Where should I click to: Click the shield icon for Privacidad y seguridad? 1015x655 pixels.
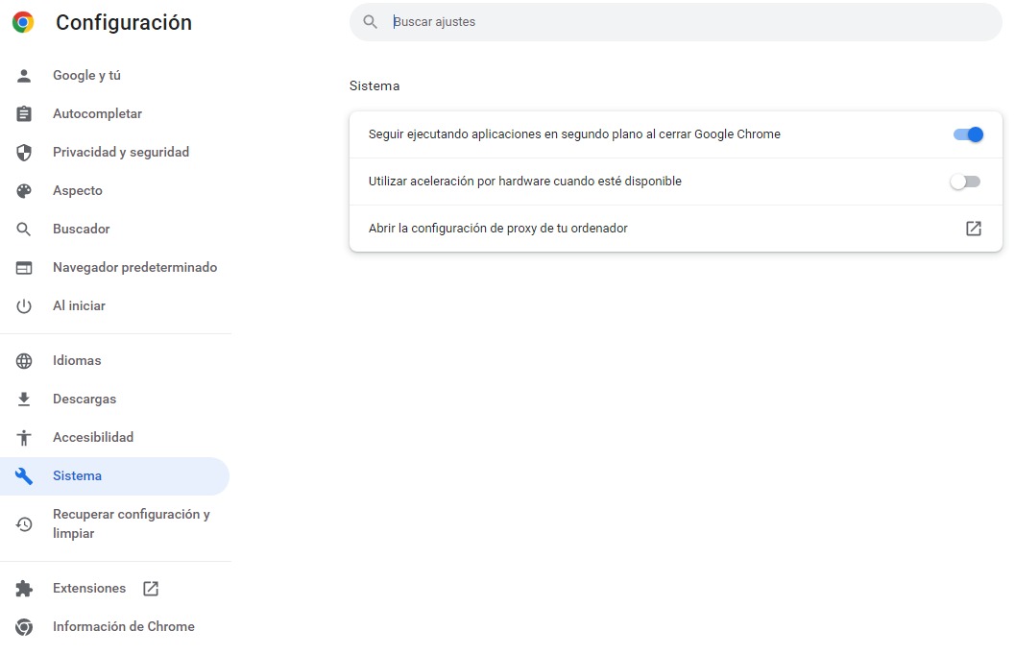tap(24, 153)
